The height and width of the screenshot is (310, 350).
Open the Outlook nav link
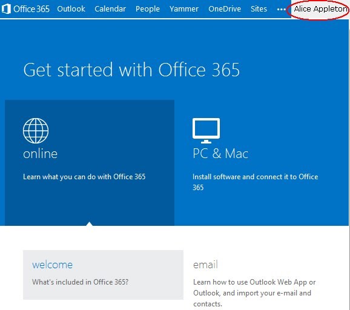[x=71, y=9]
